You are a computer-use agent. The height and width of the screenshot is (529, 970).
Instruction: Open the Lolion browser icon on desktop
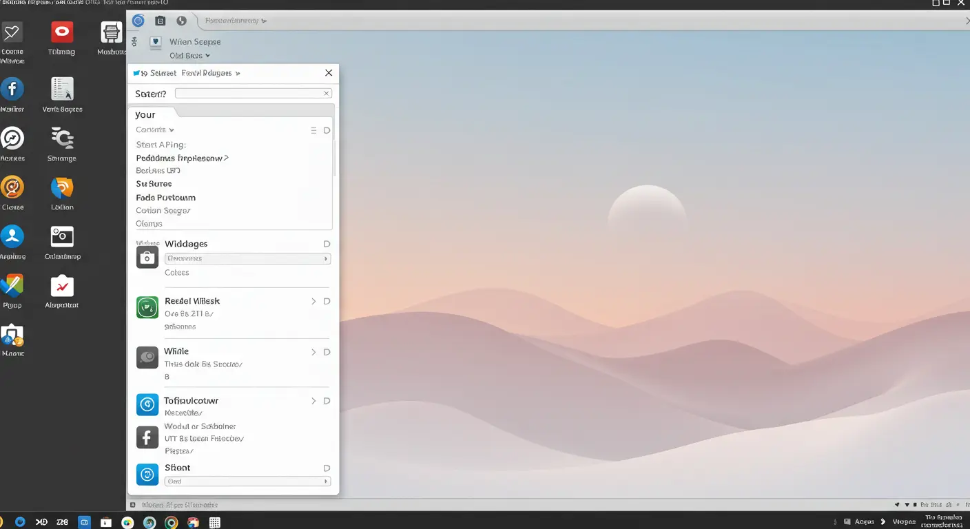(61, 187)
